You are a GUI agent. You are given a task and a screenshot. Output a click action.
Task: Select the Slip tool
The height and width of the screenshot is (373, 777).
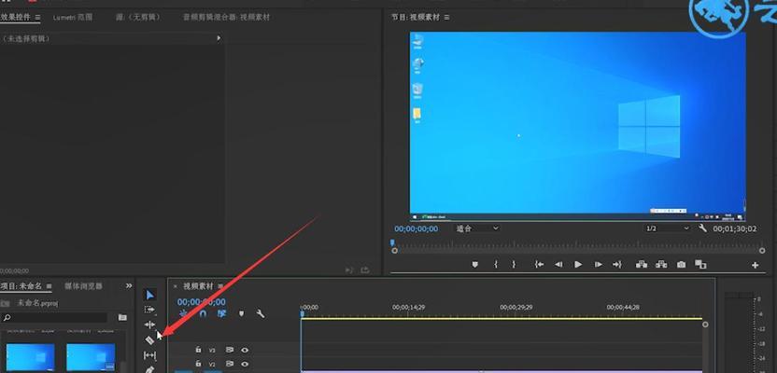point(149,355)
